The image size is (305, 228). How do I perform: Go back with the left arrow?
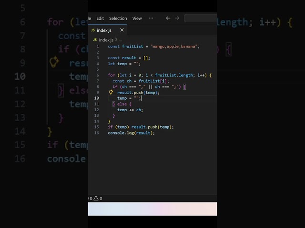168,18
